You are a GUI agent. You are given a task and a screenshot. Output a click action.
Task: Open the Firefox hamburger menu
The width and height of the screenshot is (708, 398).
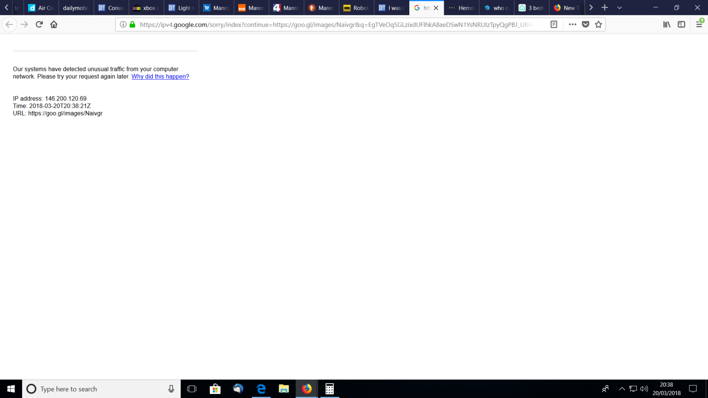coord(699,24)
